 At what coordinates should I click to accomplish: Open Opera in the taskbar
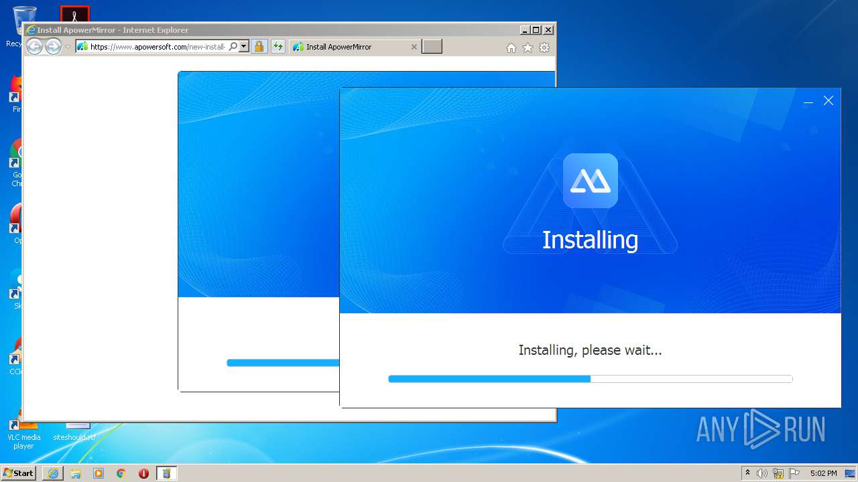click(x=143, y=473)
